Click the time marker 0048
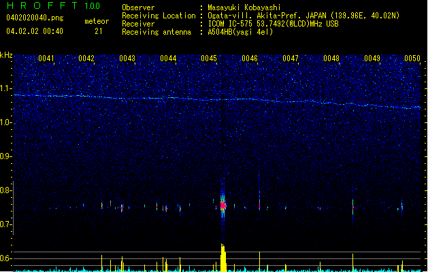428x272 pixels. [331, 58]
